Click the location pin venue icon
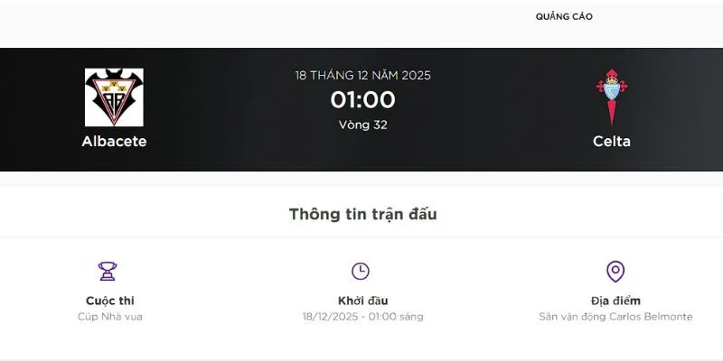Image resolution: width=723 pixels, height=361 pixels. pyautogui.click(x=615, y=271)
